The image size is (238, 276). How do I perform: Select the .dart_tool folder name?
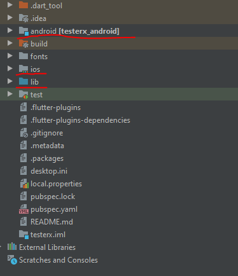pyautogui.click(x=46, y=6)
